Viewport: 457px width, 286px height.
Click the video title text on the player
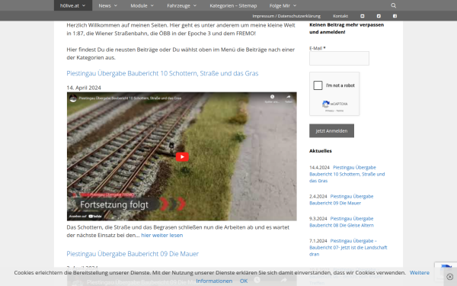pos(130,98)
